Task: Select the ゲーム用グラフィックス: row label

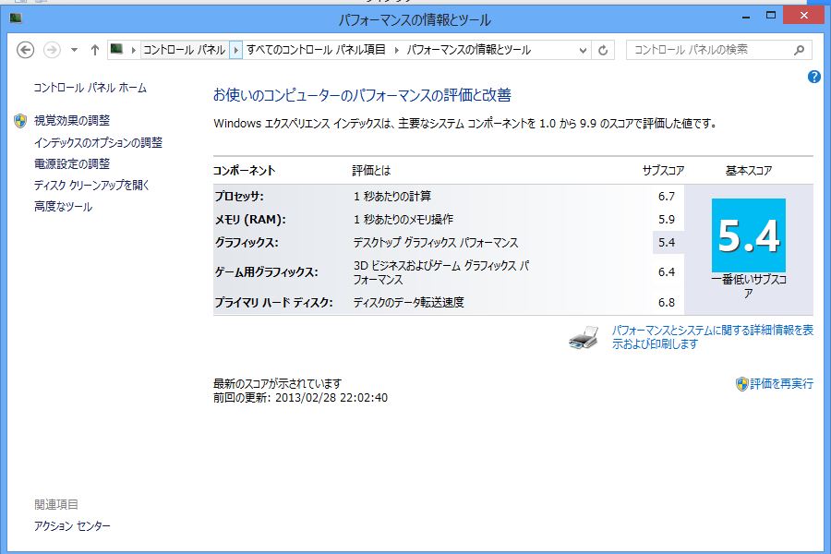Action: point(266,272)
